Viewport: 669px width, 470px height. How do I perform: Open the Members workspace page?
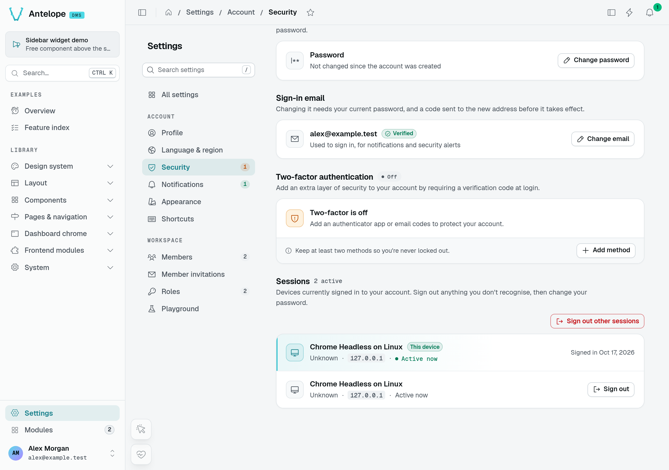(198, 257)
